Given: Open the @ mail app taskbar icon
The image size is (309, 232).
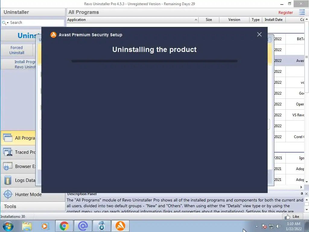Looking at the screenshot, I should (83, 226).
